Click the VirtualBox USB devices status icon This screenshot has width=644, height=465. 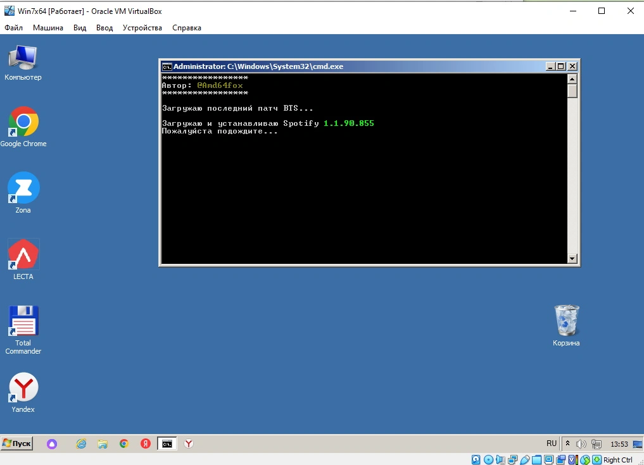pyautogui.click(x=525, y=460)
